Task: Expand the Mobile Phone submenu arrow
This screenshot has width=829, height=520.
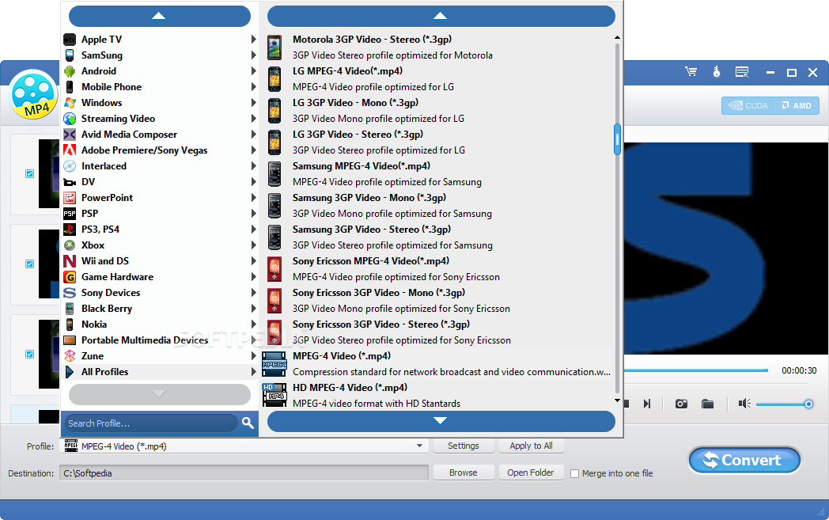Action: coord(254,87)
